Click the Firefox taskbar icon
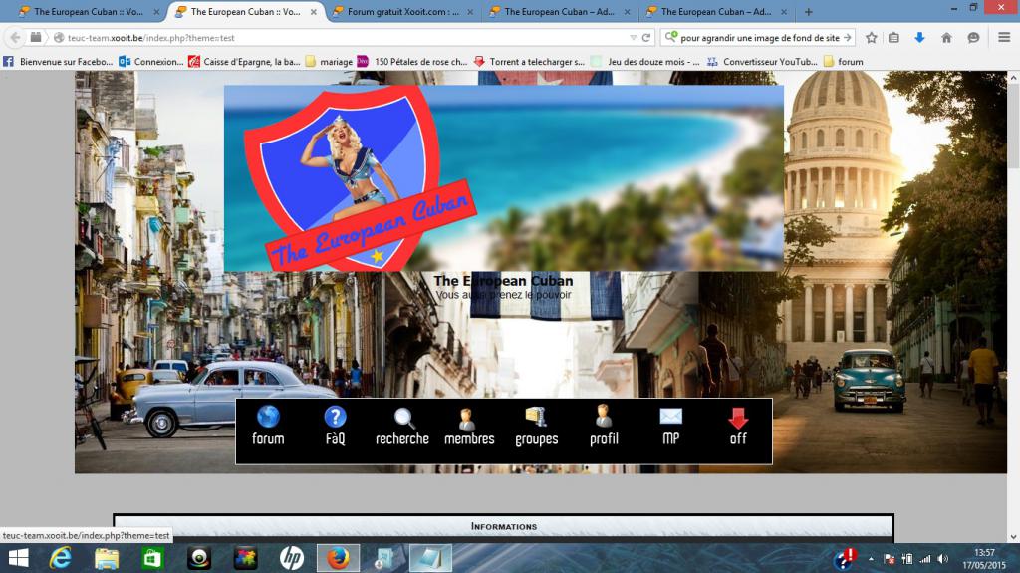The image size is (1020, 573). [338, 559]
